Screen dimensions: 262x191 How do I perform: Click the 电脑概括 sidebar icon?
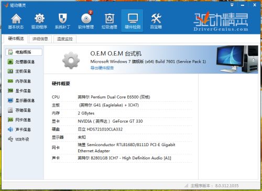click(10, 52)
